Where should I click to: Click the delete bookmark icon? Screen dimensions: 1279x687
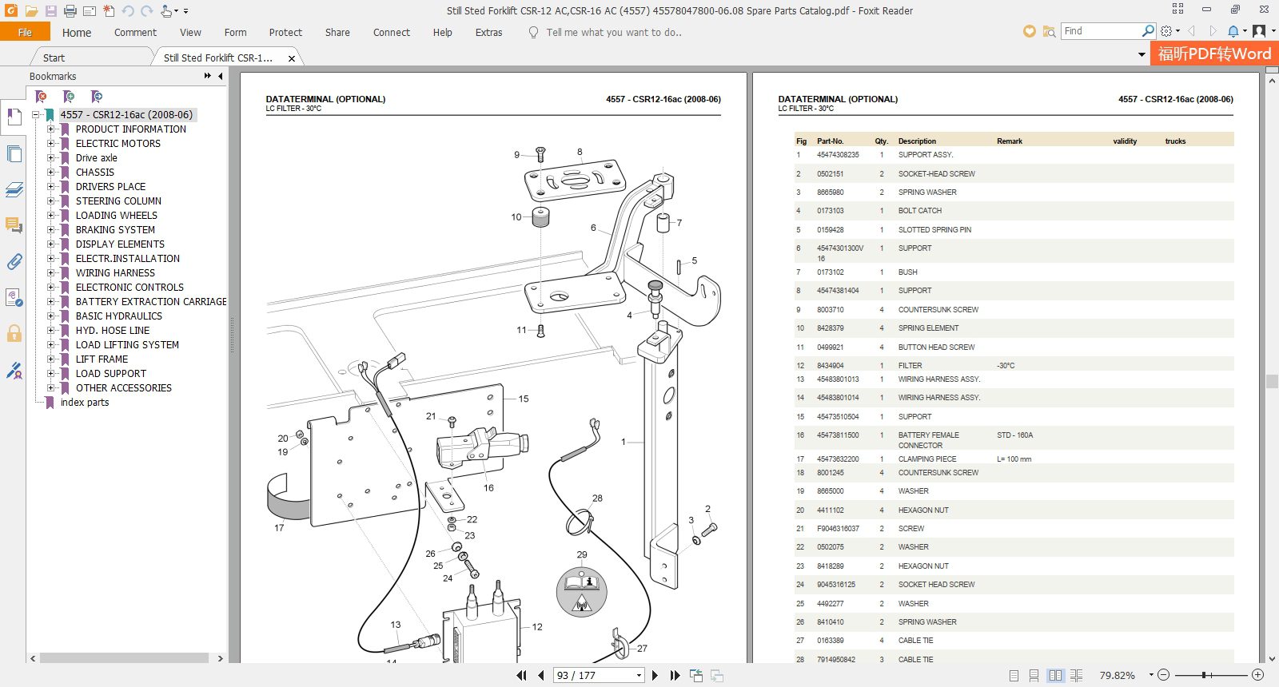[41, 97]
